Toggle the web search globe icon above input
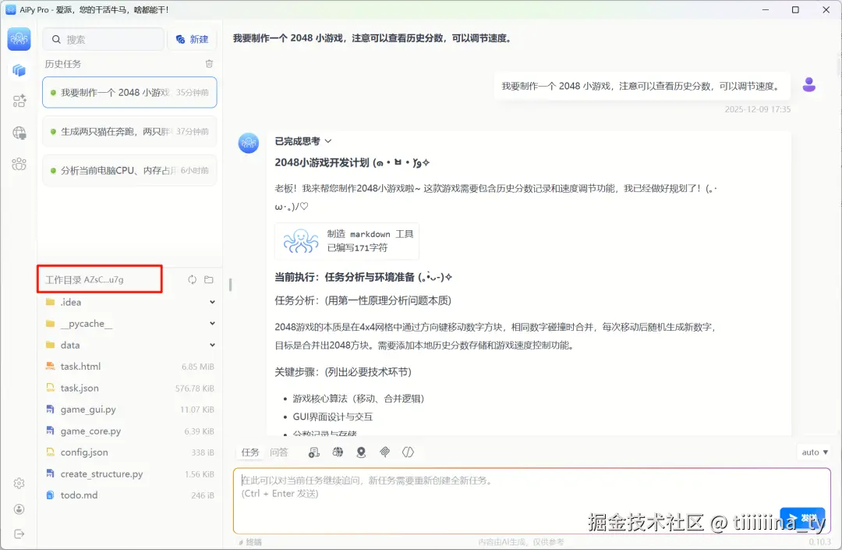842x550 pixels. [x=338, y=452]
